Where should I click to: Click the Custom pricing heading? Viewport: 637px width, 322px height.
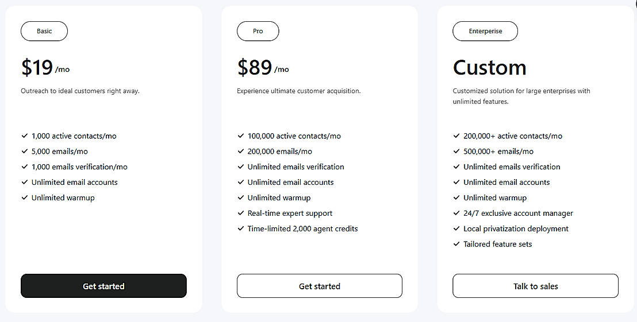point(489,68)
